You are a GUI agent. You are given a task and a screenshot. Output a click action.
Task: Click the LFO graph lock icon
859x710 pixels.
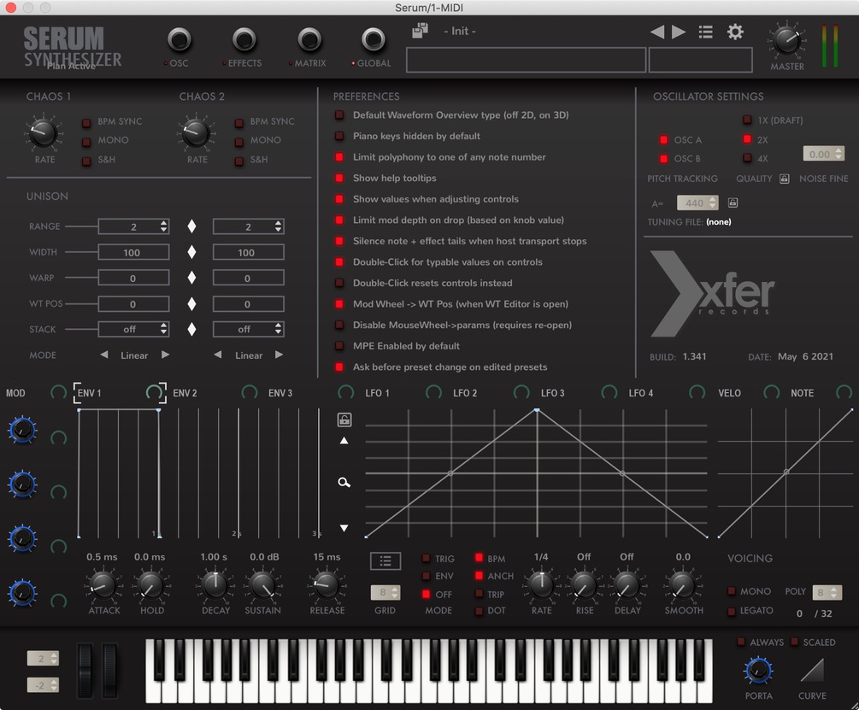coord(344,420)
